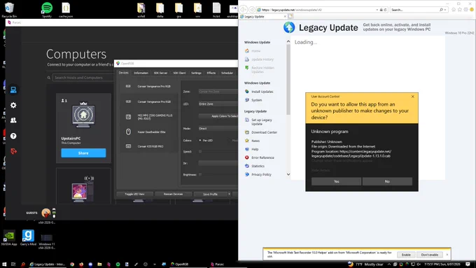The width and height of the screenshot is (476, 268).
Task: Open the Spotify desktop icon
Action: click(x=47, y=10)
